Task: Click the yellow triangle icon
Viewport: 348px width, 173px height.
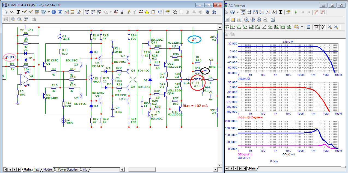Action: point(147,12)
